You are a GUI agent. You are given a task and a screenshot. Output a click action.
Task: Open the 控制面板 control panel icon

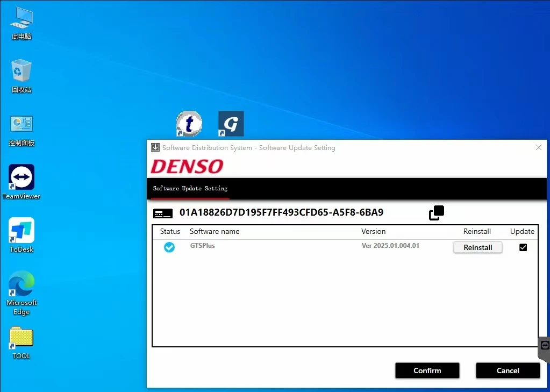[22, 130]
